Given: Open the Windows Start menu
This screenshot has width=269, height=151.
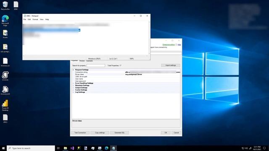Looking at the screenshot, I should pyautogui.click(x=3, y=148).
